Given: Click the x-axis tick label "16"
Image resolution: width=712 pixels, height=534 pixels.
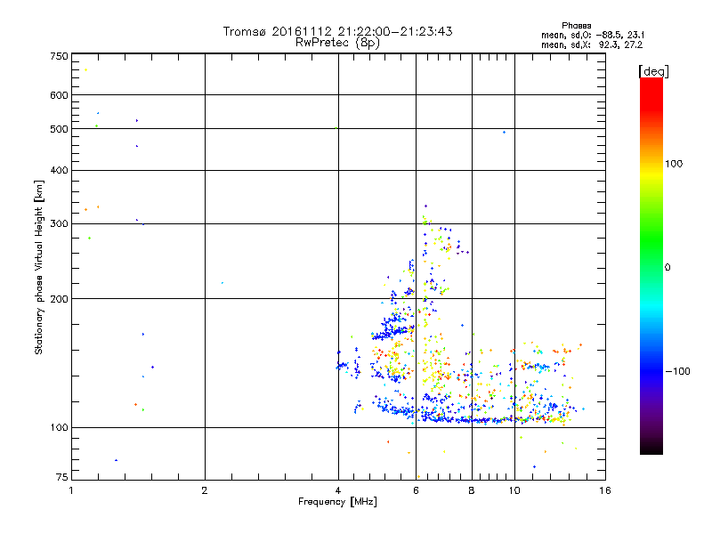Looking at the screenshot, I should pos(605,491).
